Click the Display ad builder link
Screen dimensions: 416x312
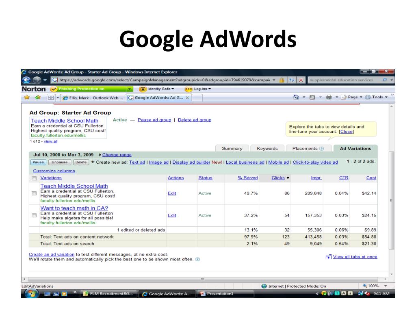click(x=191, y=162)
